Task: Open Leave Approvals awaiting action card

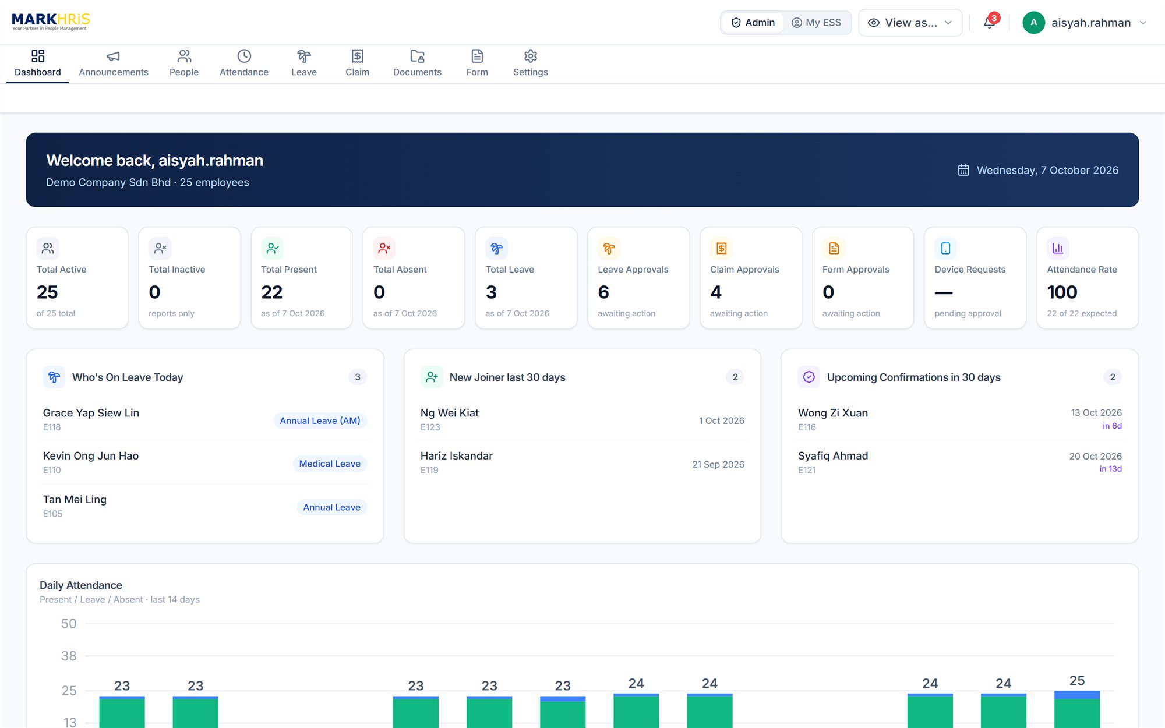Action: [638, 278]
